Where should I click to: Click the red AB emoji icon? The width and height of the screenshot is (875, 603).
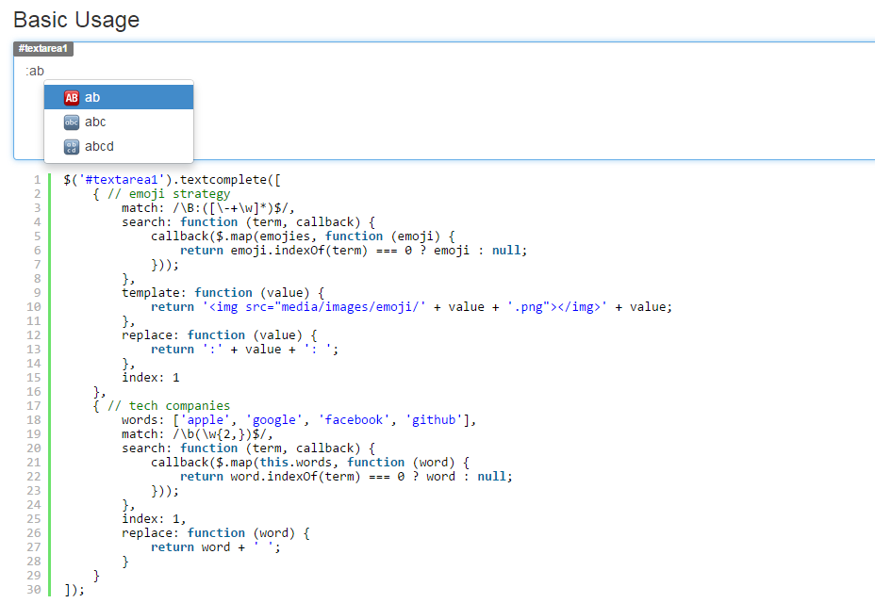(72, 98)
